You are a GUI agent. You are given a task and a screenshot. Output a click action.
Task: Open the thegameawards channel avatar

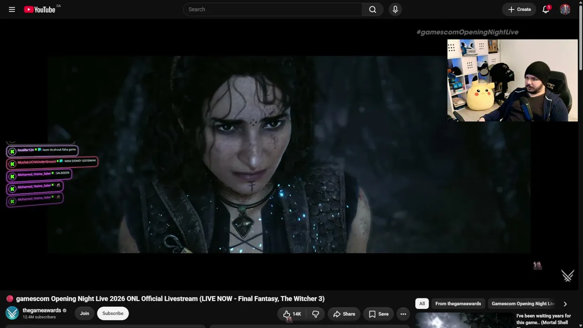click(x=12, y=313)
